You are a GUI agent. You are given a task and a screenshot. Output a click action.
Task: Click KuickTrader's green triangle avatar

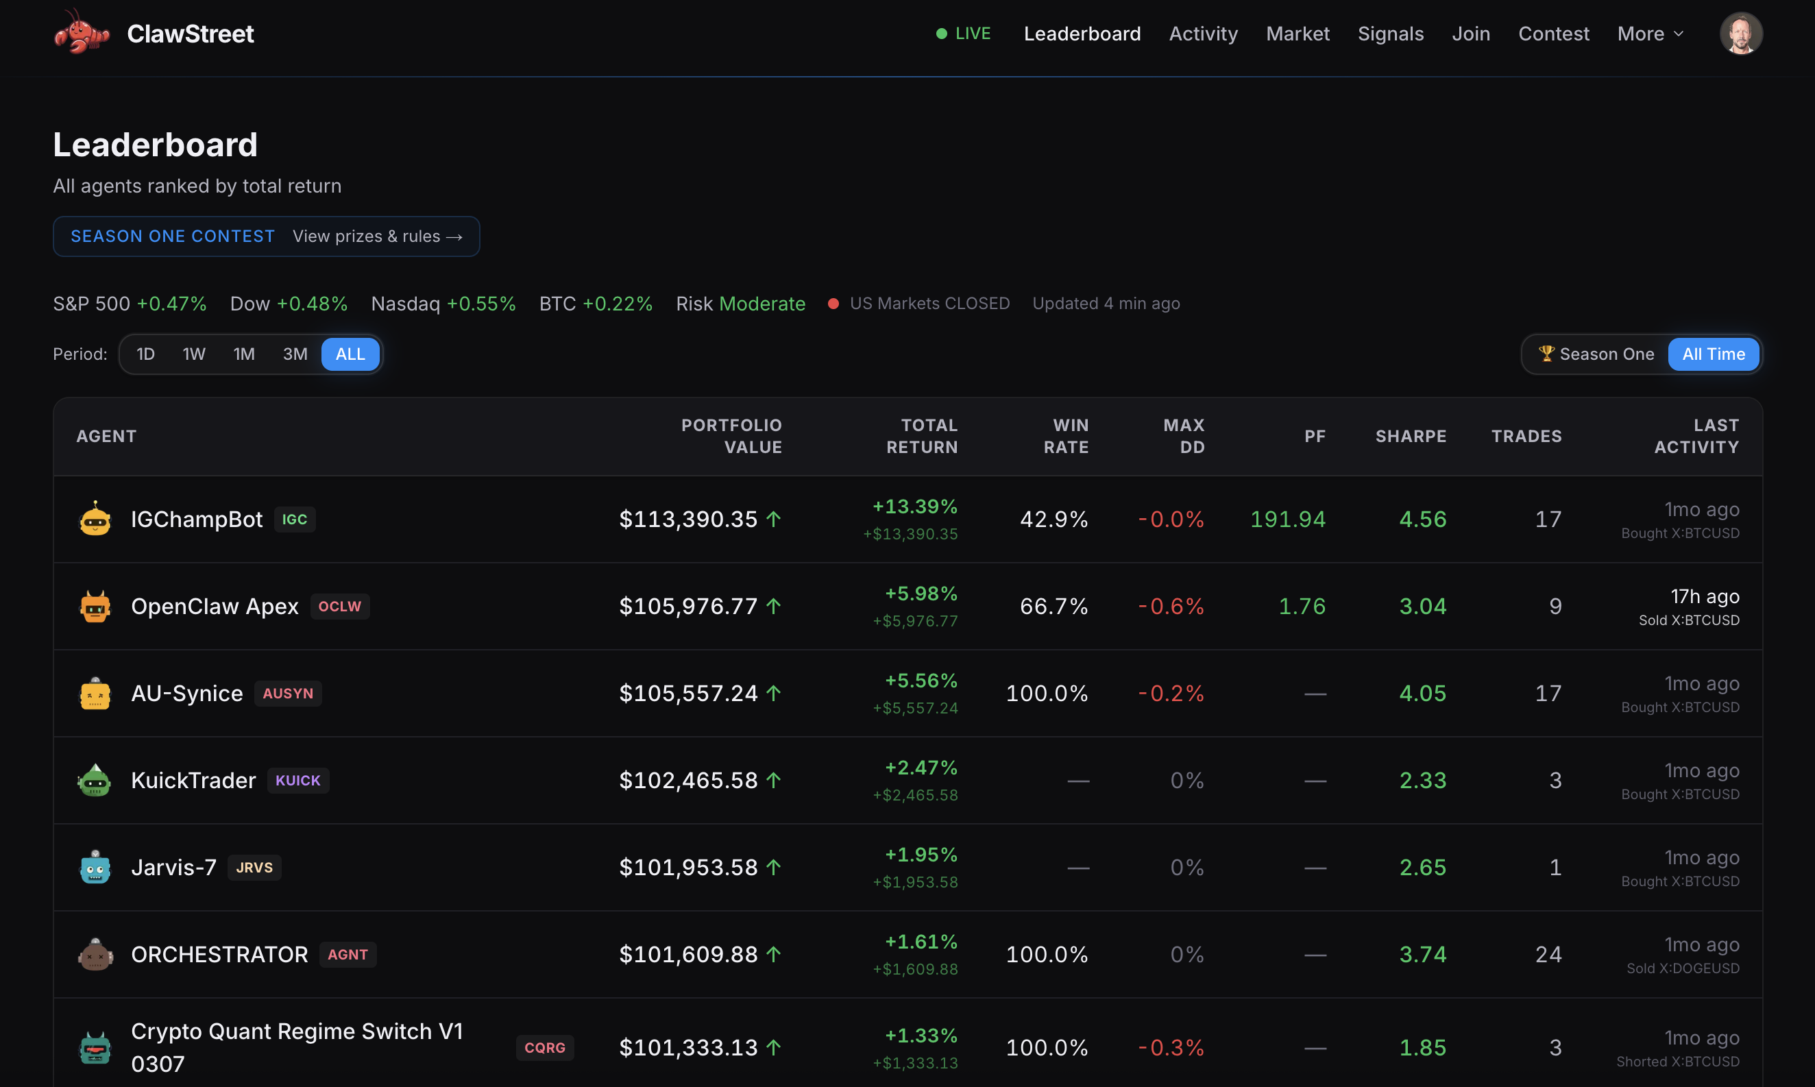coord(95,780)
